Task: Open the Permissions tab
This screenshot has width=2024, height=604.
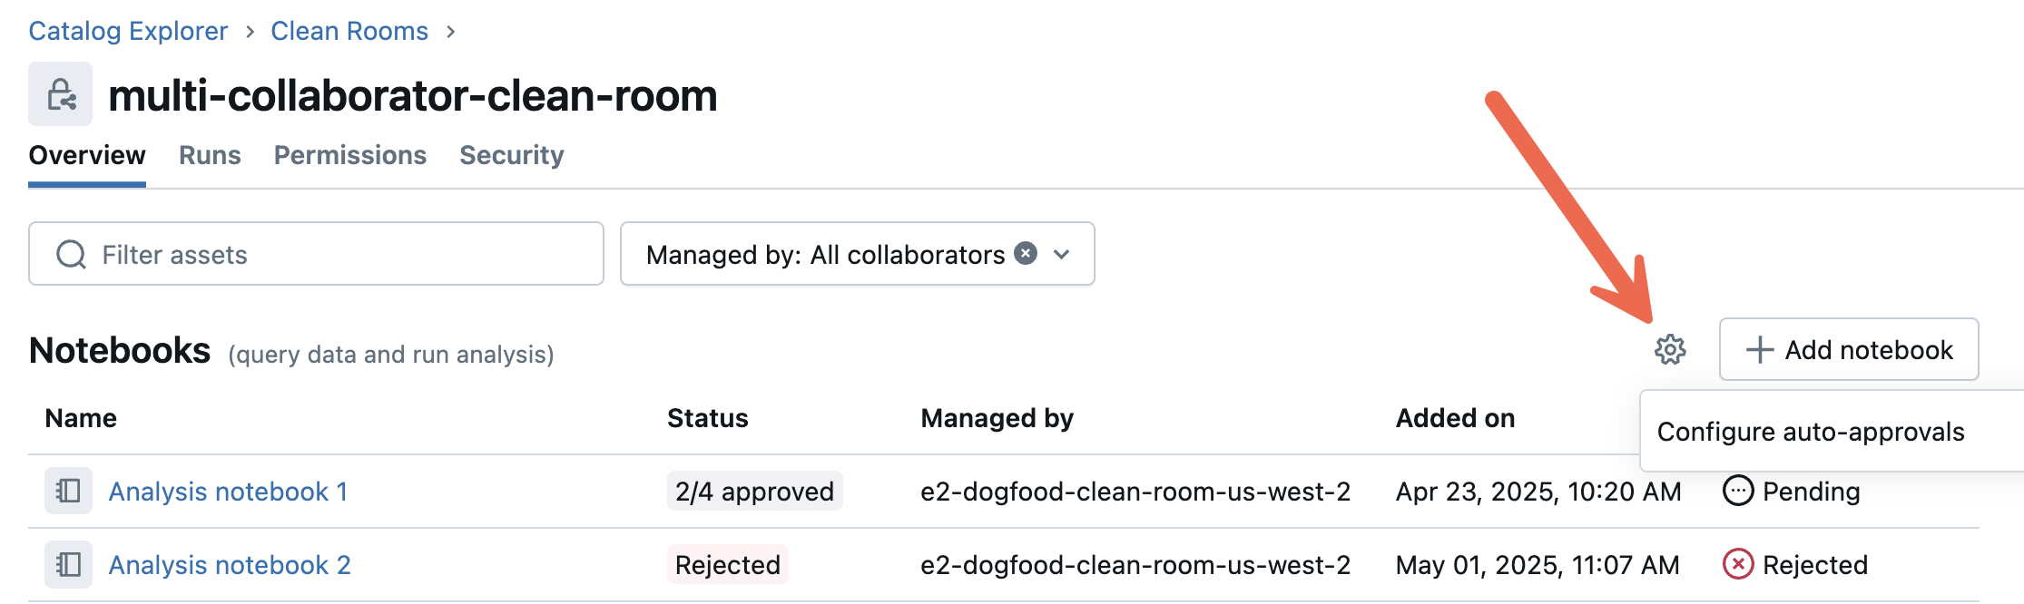Action: [x=349, y=155]
